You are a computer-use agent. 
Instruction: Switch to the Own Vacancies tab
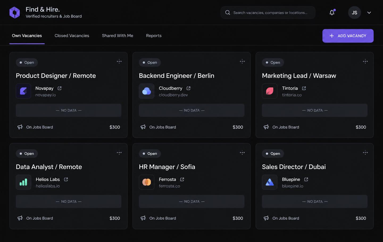pos(27,36)
